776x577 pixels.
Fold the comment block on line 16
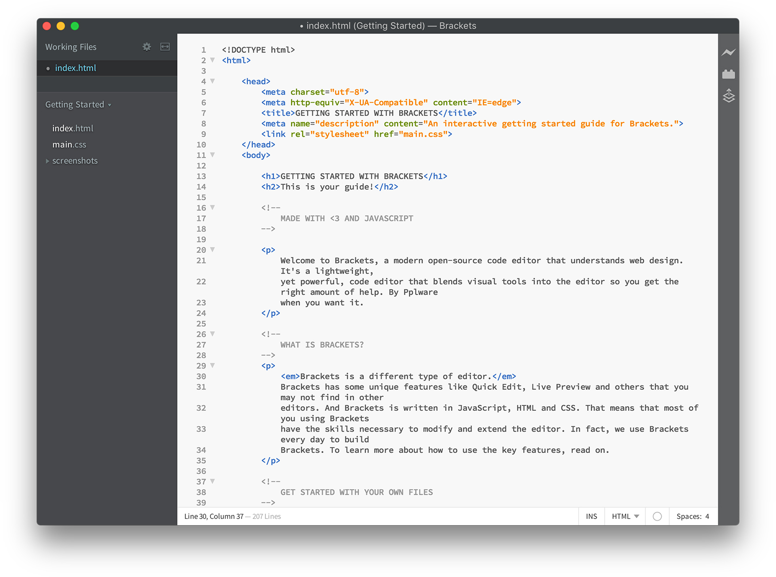coord(212,208)
